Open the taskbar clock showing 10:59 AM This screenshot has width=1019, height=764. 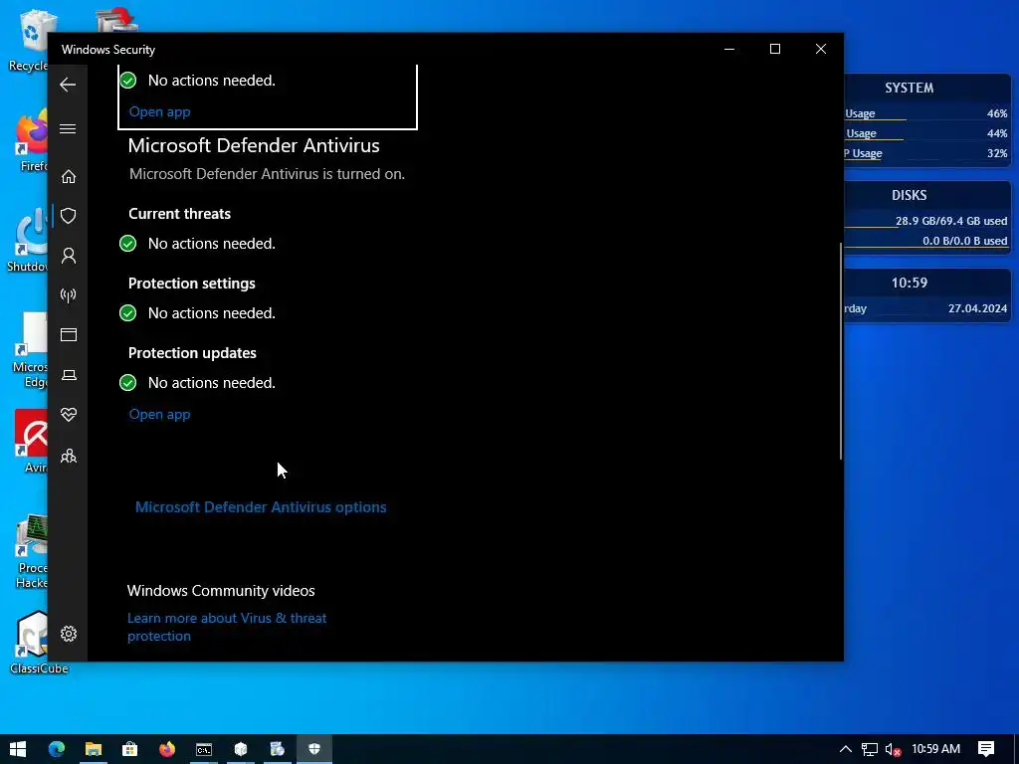(935, 749)
